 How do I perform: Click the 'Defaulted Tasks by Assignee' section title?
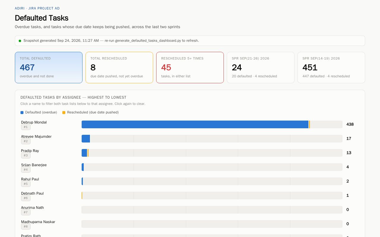pos(73,97)
